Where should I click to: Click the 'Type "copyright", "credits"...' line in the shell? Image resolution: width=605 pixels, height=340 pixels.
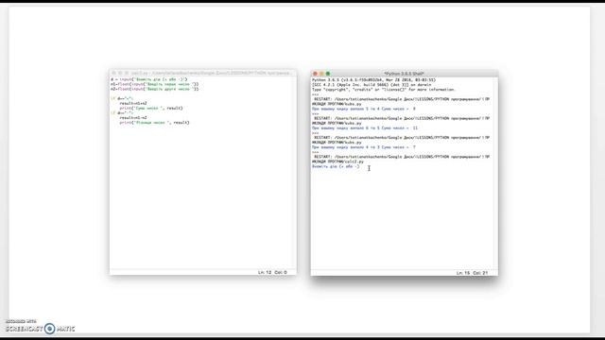[x=384, y=90]
